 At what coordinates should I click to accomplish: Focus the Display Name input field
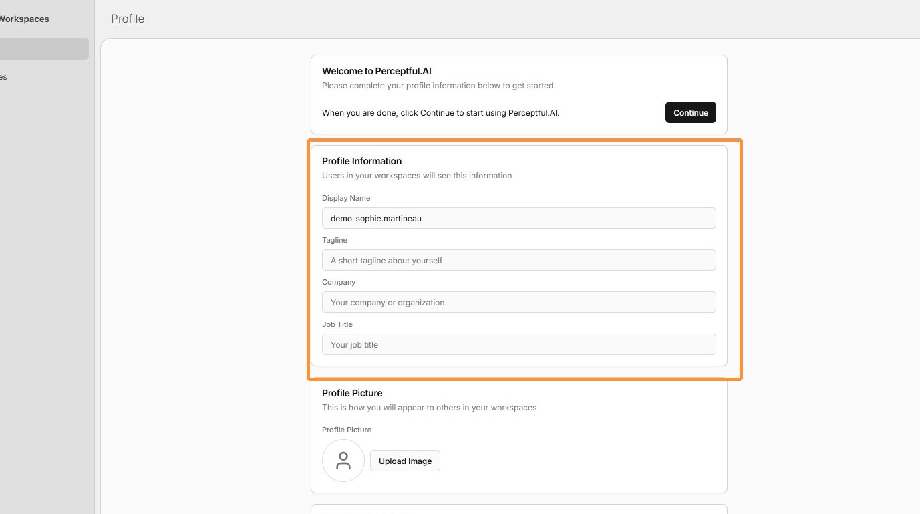[518, 218]
